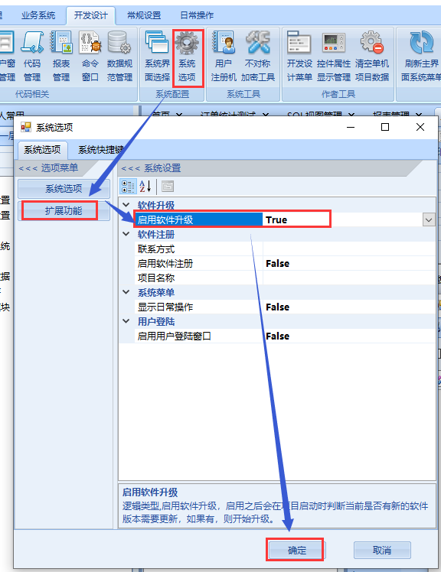Launch the 用户注册机 tool
Screen dimensions: 441x572
(x=224, y=57)
